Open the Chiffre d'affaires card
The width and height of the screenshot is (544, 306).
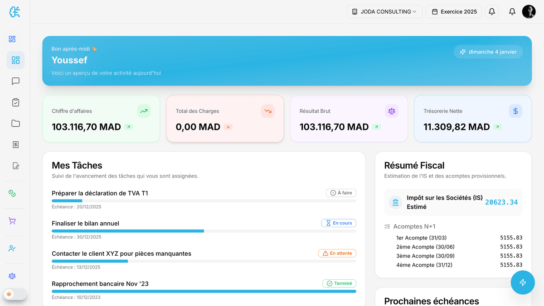(101, 119)
